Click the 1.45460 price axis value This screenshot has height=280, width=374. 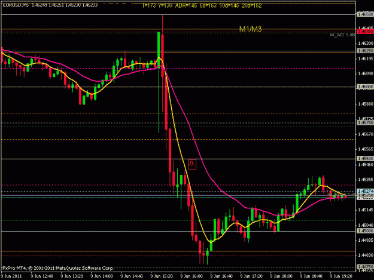point(366,165)
